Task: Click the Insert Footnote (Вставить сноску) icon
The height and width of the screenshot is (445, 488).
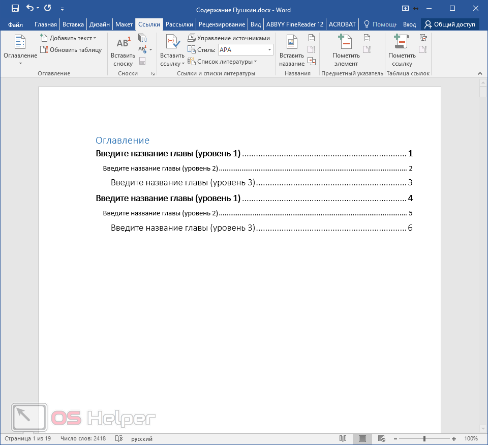Action: [x=123, y=44]
